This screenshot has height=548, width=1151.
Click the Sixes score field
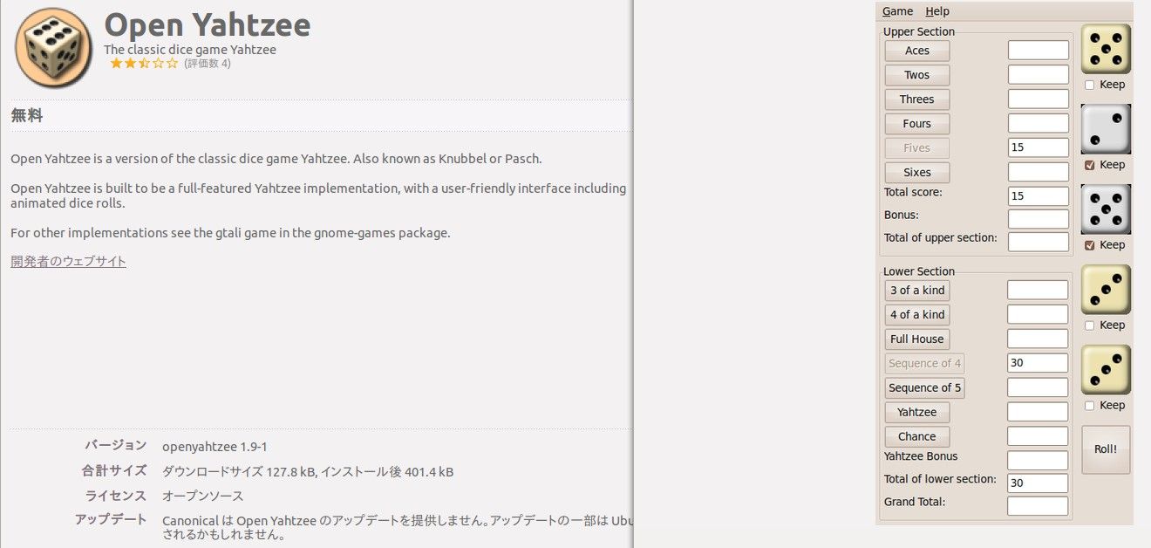tap(1039, 173)
